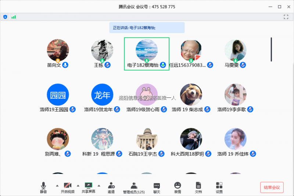Click the speaking banner 正在讲话: 电子182蔡海怡
The height and width of the screenshot is (196, 294).
coord(147,28)
